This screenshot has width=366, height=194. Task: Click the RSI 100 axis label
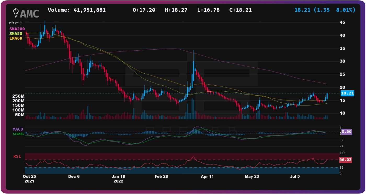click(342, 153)
